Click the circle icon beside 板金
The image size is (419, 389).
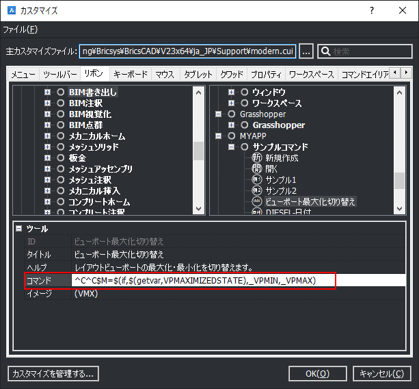pos(61,158)
